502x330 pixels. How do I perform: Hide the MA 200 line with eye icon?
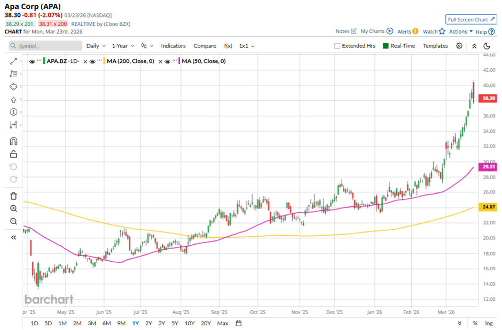(92, 61)
